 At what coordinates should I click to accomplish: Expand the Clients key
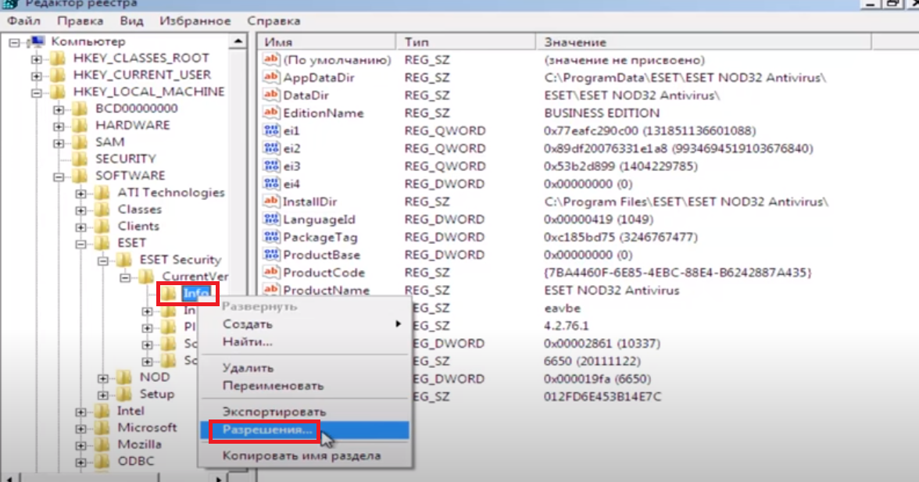81,227
